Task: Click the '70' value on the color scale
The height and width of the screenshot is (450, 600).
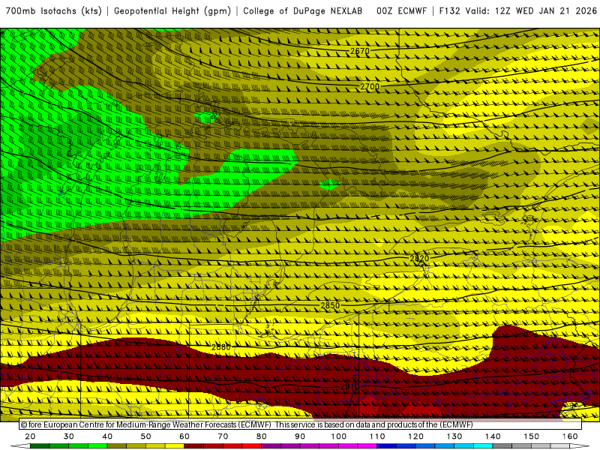Action: 223,436
